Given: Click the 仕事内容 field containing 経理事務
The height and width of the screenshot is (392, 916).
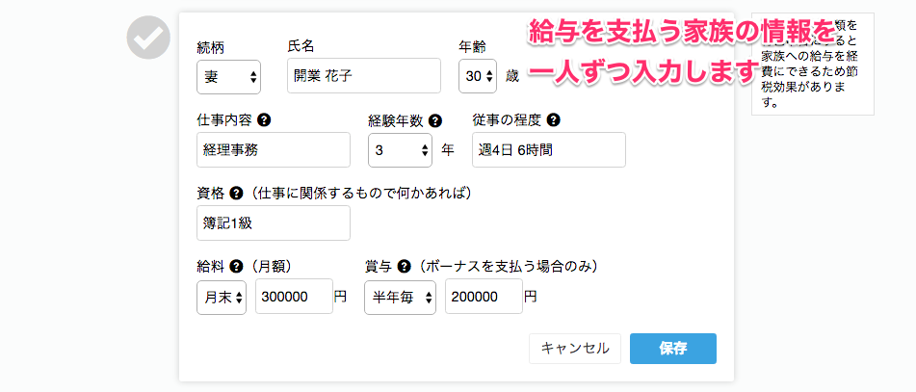Looking at the screenshot, I should [274, 150].
